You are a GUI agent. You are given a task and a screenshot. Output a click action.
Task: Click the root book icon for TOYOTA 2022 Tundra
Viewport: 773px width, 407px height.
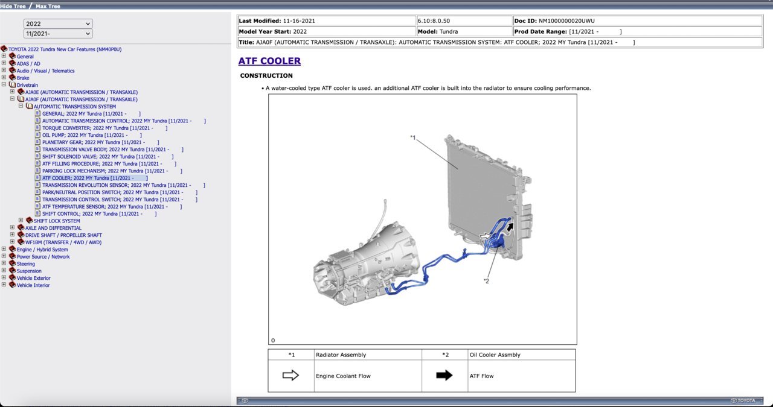pyautogui.click(x=4, y=49)
